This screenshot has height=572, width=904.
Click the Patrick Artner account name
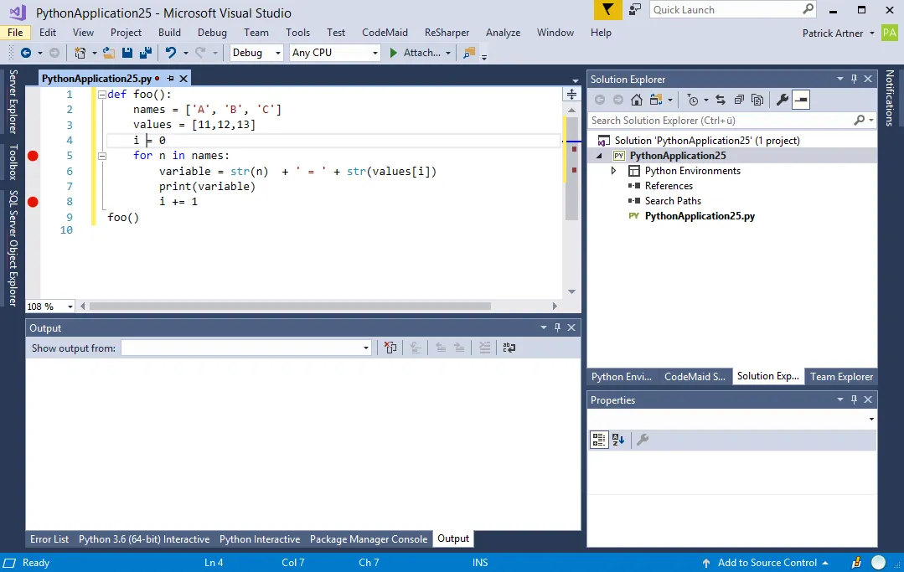coord(833,33)
